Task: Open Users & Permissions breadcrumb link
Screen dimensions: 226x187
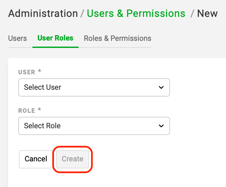Action: click(136, 14)
